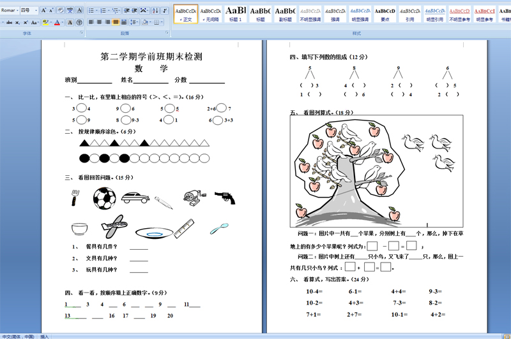Click the Grow Font button
Viewport: 511px width, 339px height.
click(43, 10)
